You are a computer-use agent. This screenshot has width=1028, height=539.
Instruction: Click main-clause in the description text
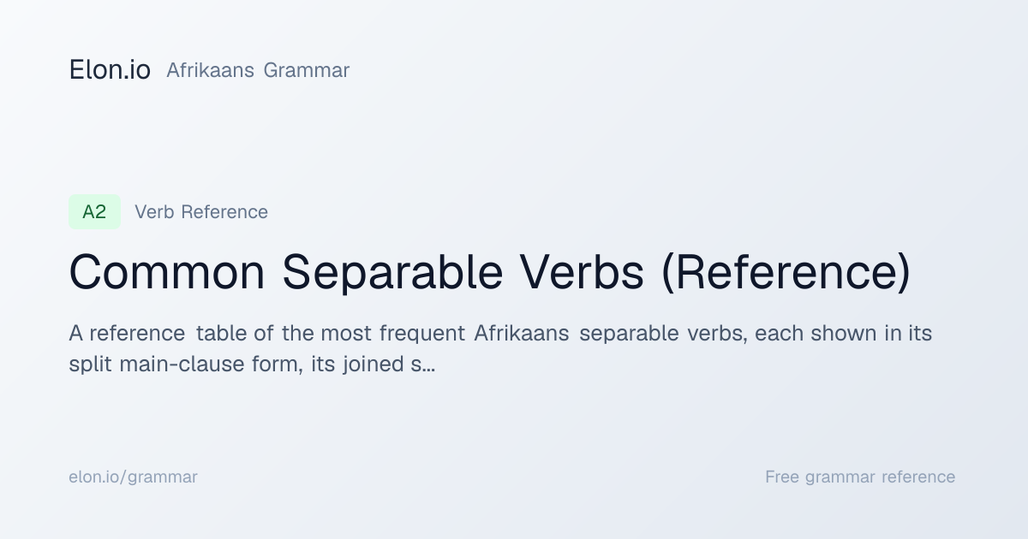(x=171, y=364)
